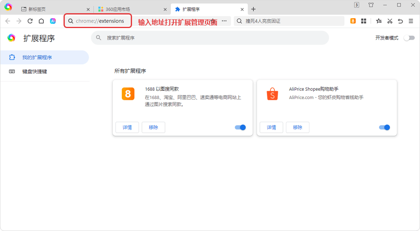Select 键盘快捷键 in the sidebar
The image size is (420, 231).
pyautogui.click(x=35, y=71)
